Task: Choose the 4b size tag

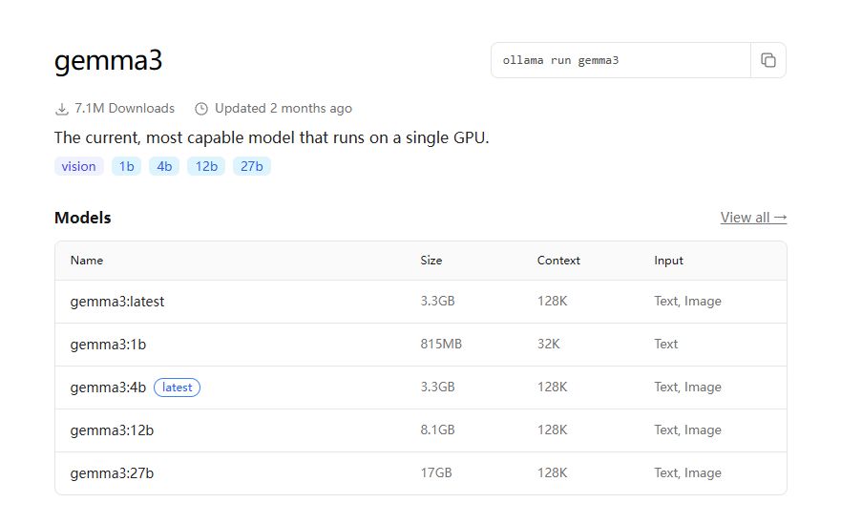Action: pyautogui.click(x=164, y=166)
